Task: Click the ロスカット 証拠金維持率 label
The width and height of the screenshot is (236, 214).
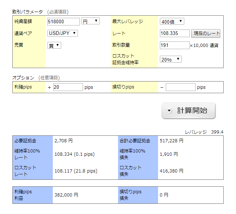Action: point(125,59)
